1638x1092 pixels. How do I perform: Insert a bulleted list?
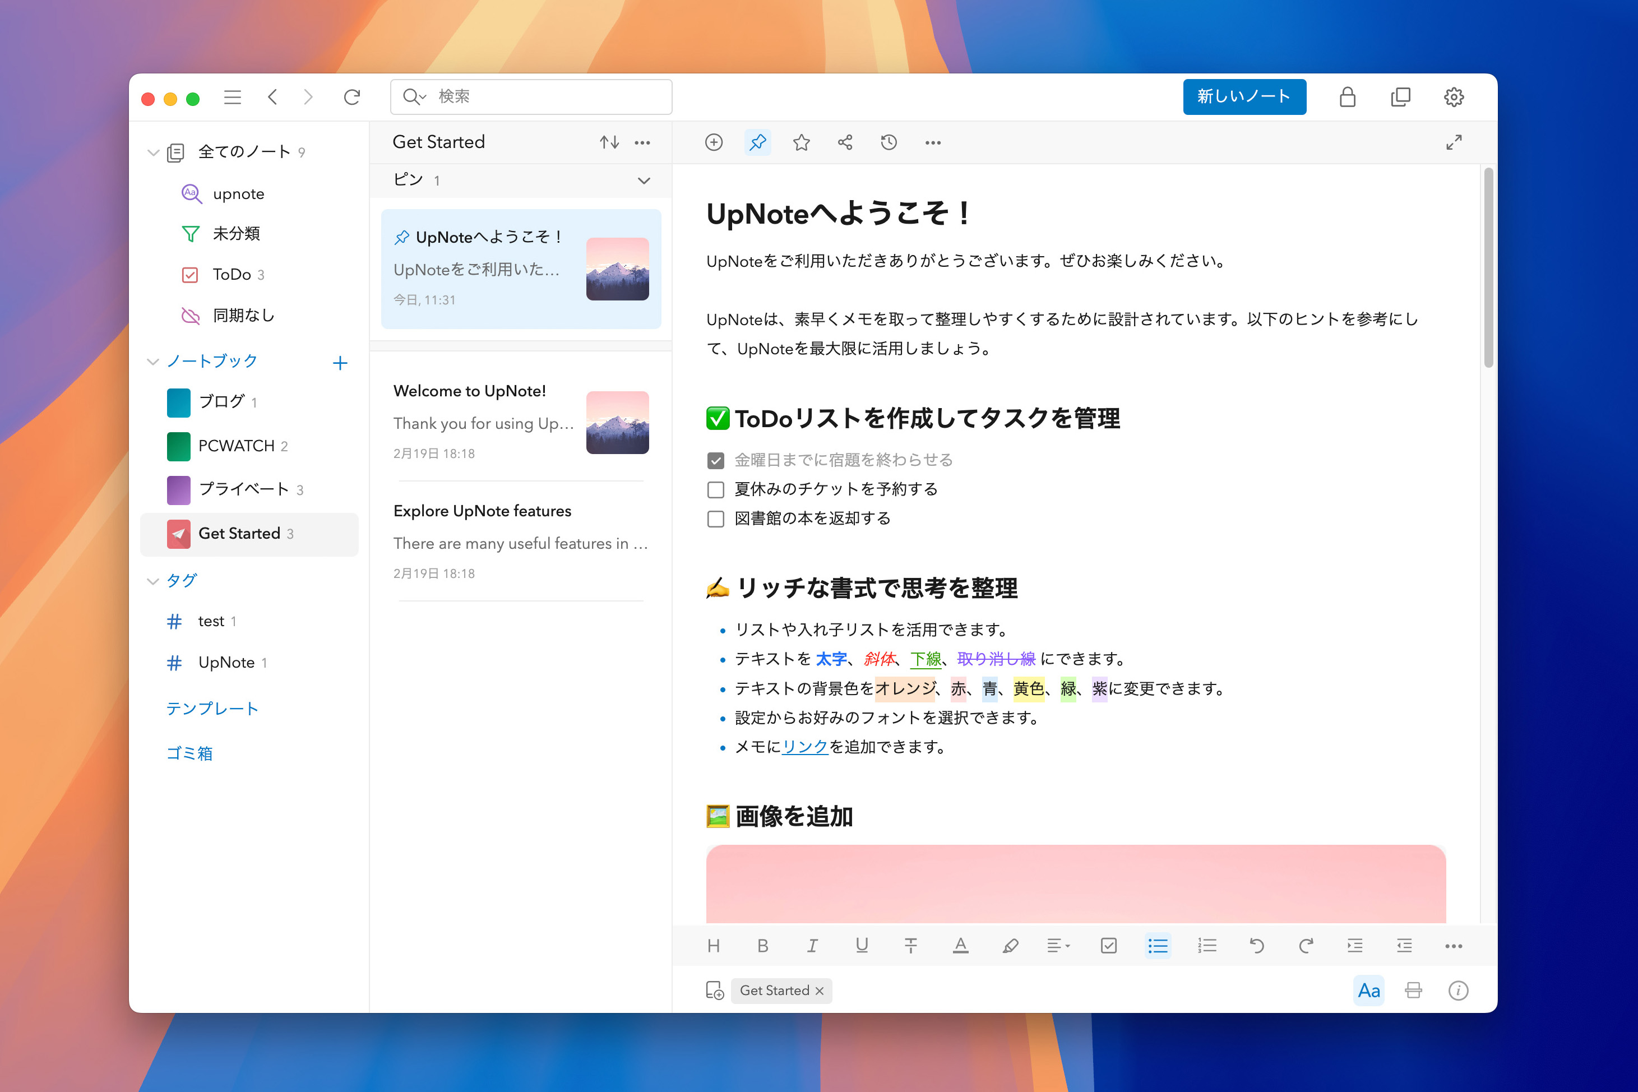pyautogui.click(x=1158, y=945)
